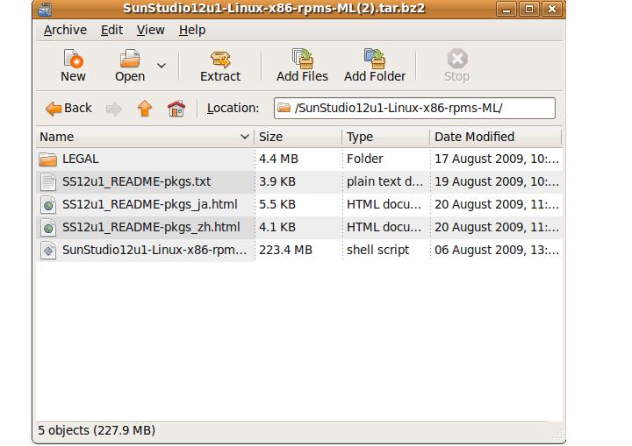Click the grey forward navigation arrow
Screen dimensions: 632x446
[x=113, y=109]
